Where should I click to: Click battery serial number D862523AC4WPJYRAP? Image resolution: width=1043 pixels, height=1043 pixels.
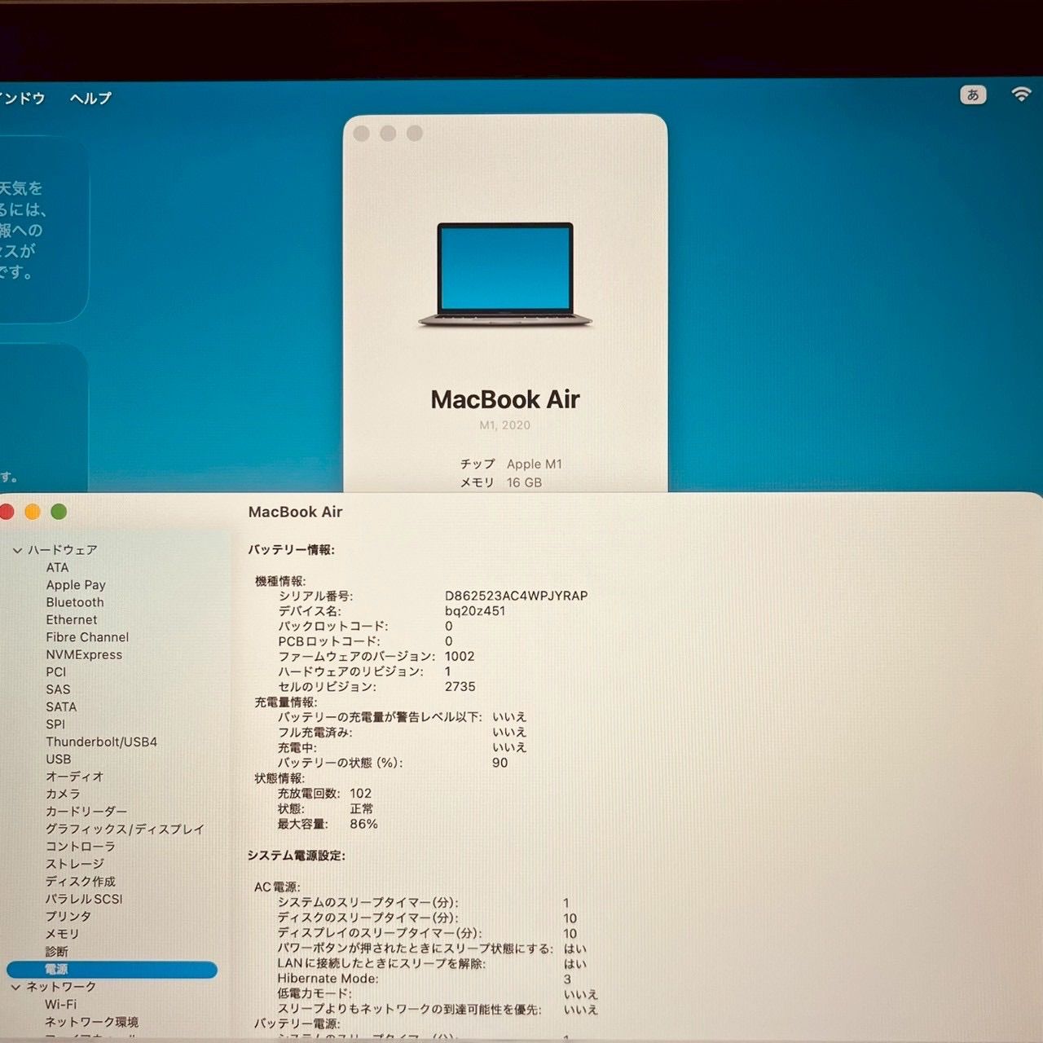pyautogui.click(x=516, y=596)
